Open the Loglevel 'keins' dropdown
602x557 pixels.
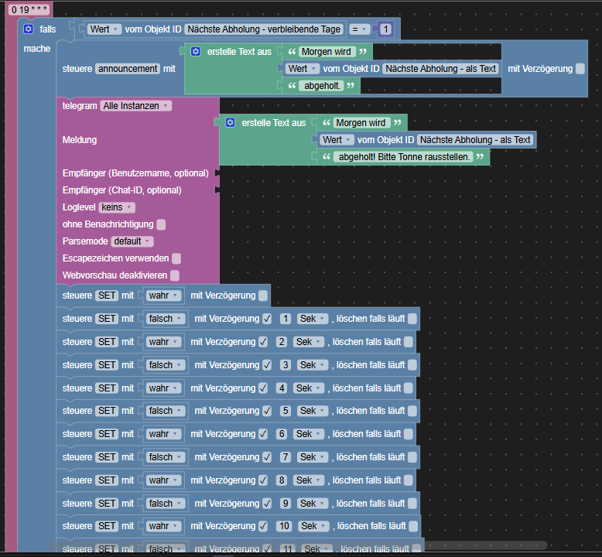point(117,207)
